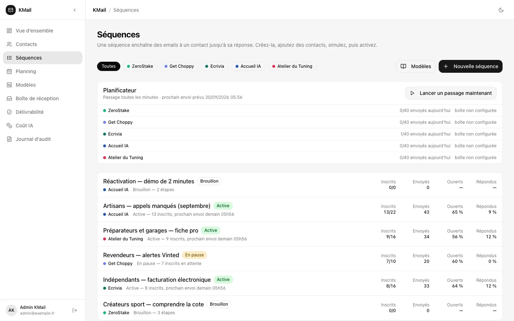Click the book icon on Modèles button
The height and width of the screenshot is (321, 514).
point(403,66)
